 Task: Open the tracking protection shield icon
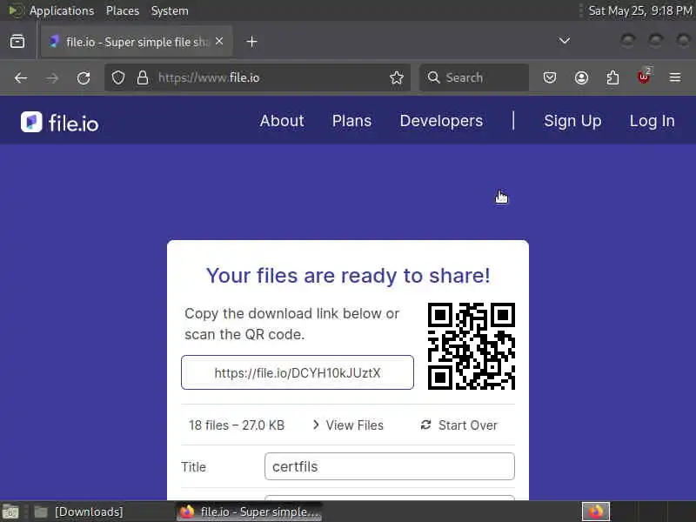click(x=118, y=77)
